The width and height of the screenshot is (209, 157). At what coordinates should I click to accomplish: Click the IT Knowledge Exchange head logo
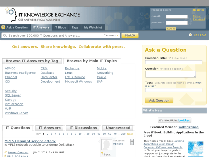click(11, 14)
